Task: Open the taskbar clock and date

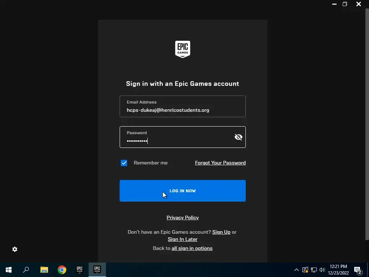Action: pyautogui.click(x=338, y=270)
